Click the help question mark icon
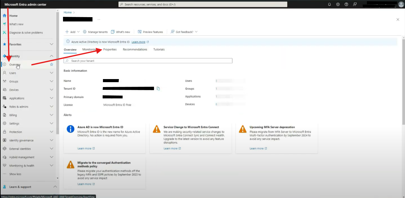This screenshot has height=198, width=405. (346, 4)
